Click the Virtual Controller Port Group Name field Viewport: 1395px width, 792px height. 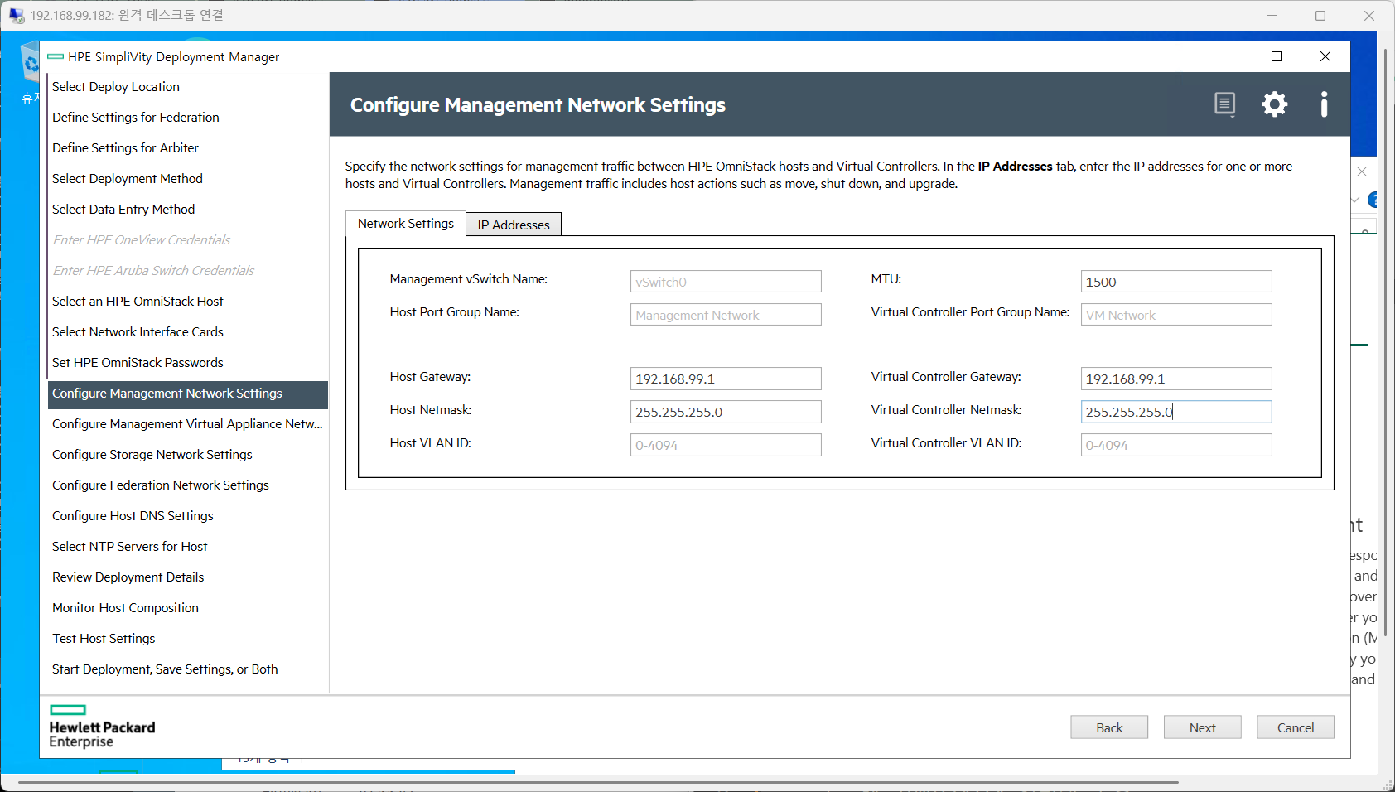coord(1176,315)
